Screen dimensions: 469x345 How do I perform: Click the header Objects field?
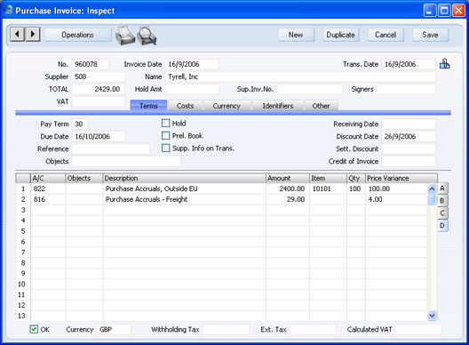click(x=126, y=162)
